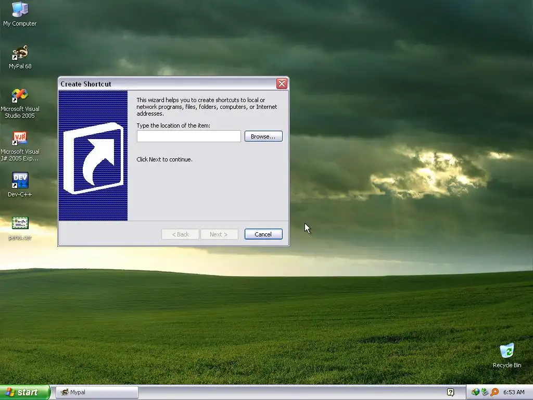Select the .cer certificate file icon
The image size is (533, 400).
click(x=20, y=223)
